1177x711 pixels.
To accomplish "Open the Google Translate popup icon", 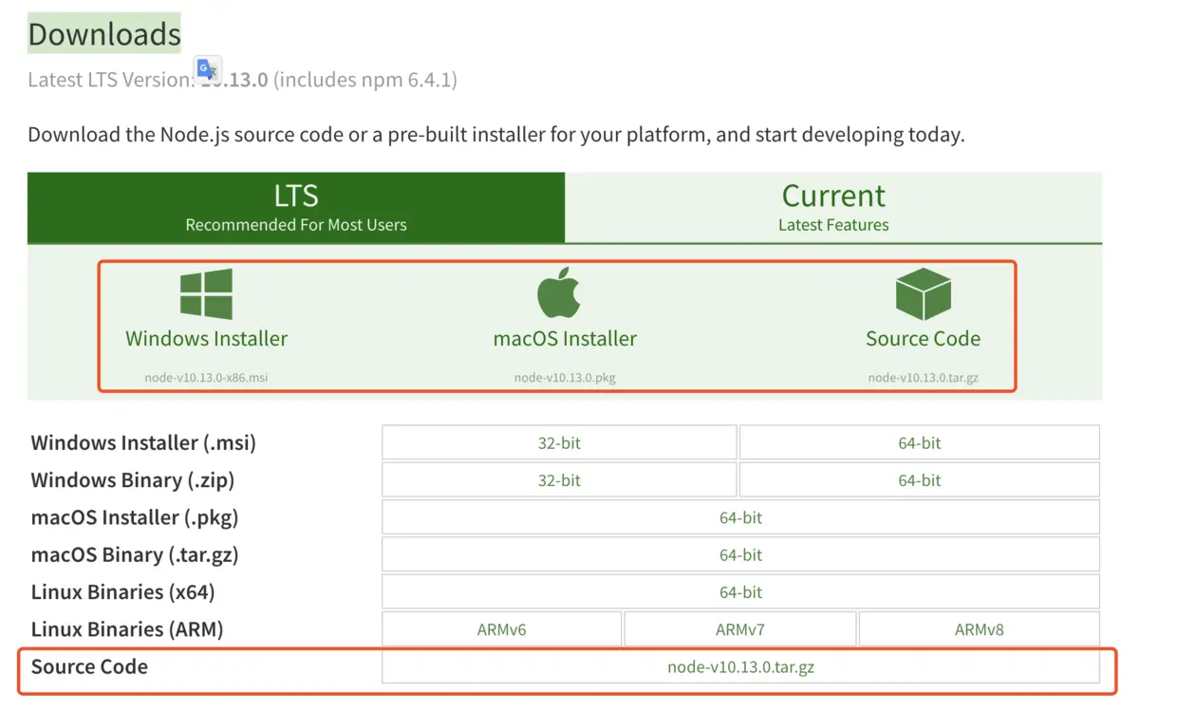I will tap(207, 68).
